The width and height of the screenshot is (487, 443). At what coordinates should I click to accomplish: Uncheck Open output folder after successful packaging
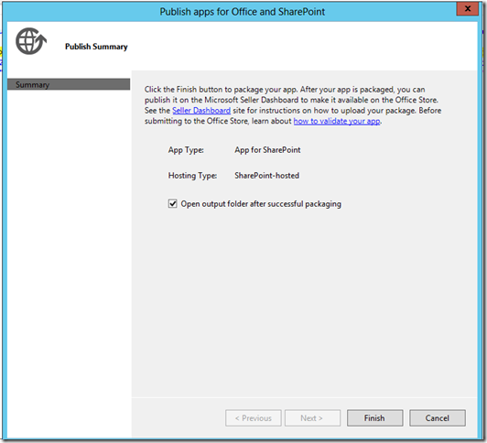tap(173, 203)
